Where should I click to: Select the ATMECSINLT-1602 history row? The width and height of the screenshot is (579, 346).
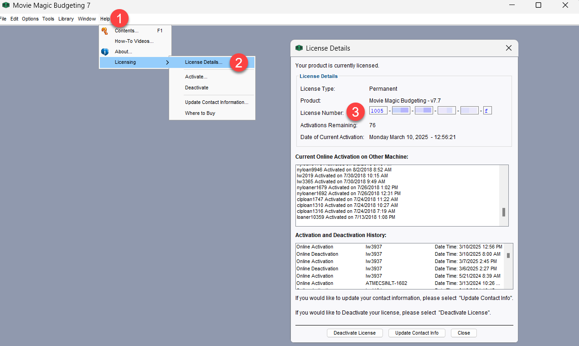[400, 283]
